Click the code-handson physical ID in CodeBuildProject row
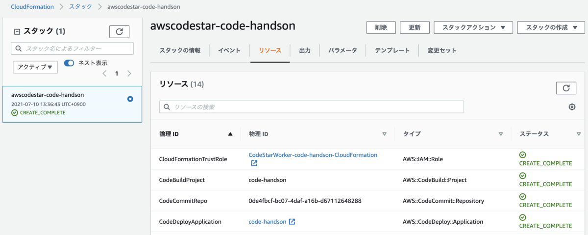Viewport: 588px width, 235px height. [x=268, y=180]
